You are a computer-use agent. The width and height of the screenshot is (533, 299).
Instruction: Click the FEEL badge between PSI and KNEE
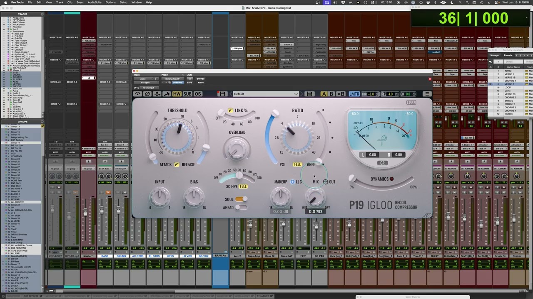tap(297, 164)
